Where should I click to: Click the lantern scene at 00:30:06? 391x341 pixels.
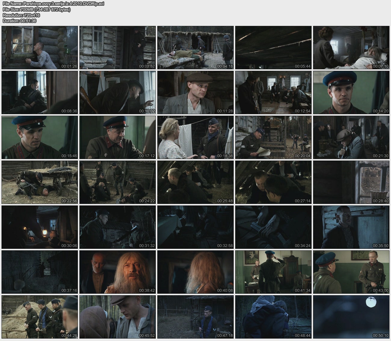(40, 227)
